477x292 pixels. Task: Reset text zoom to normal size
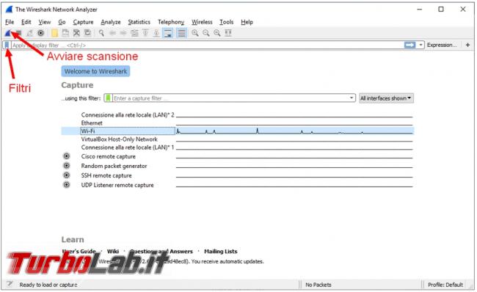[217, 32]
